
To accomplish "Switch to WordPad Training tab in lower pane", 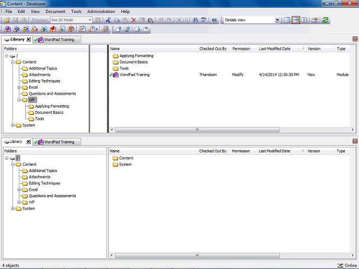I will [57, 142].
